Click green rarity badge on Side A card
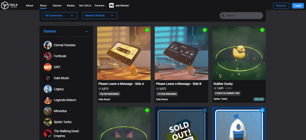 tap(147, 30)
